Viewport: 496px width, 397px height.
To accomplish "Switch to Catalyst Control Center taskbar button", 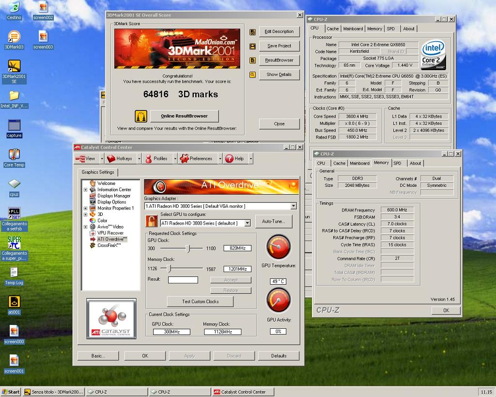I will (x=243, y=392).
